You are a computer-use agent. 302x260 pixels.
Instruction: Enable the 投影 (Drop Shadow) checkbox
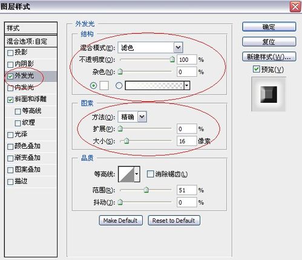10,53
